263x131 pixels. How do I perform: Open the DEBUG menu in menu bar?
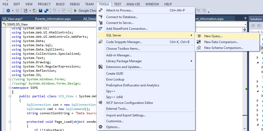coord(75,4)
